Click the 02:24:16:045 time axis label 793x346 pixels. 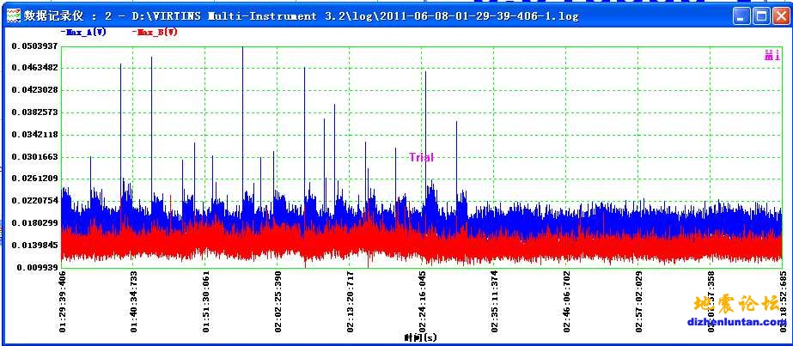pyautogui.click(x=422, y=301)
